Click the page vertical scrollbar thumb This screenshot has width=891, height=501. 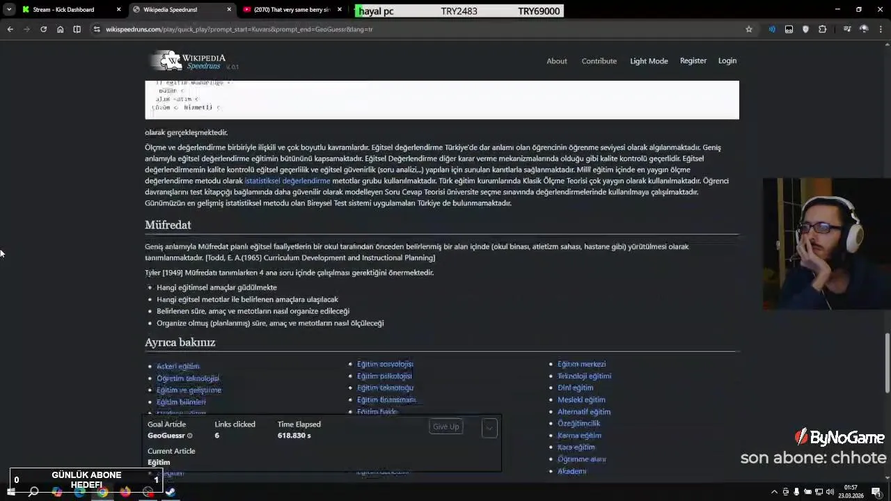coord(887,363)
